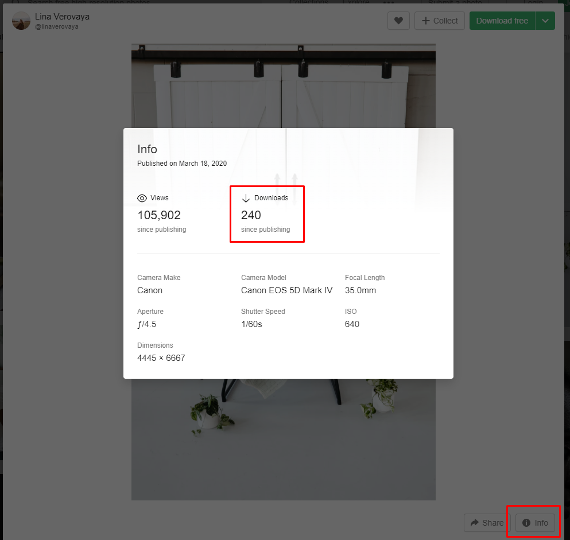Select Canon EOS 5D Mark IV value
570x540 pixels.
point(286,290)
